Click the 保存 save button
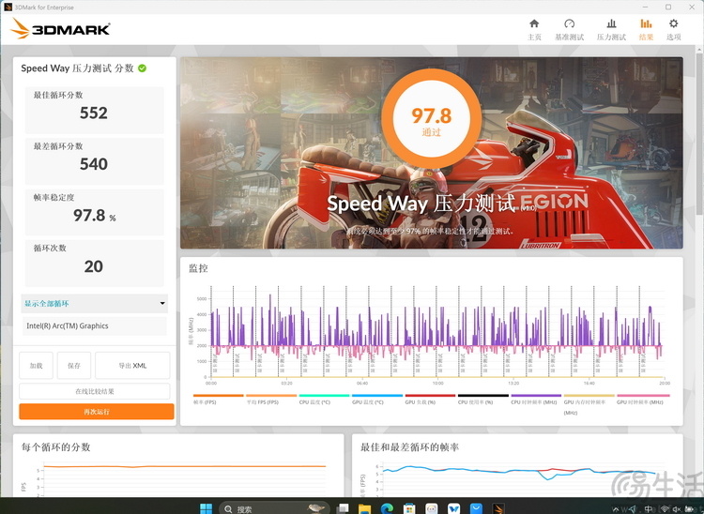This screenshot has height=514, width=704. (x=74, y=366)
